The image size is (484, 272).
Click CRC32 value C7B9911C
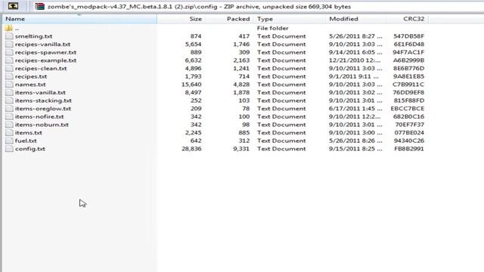pos(408,84)
